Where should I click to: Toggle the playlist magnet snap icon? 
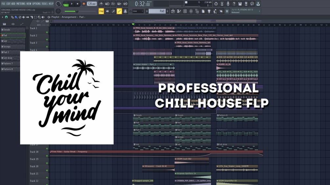(x=6, y=17)
